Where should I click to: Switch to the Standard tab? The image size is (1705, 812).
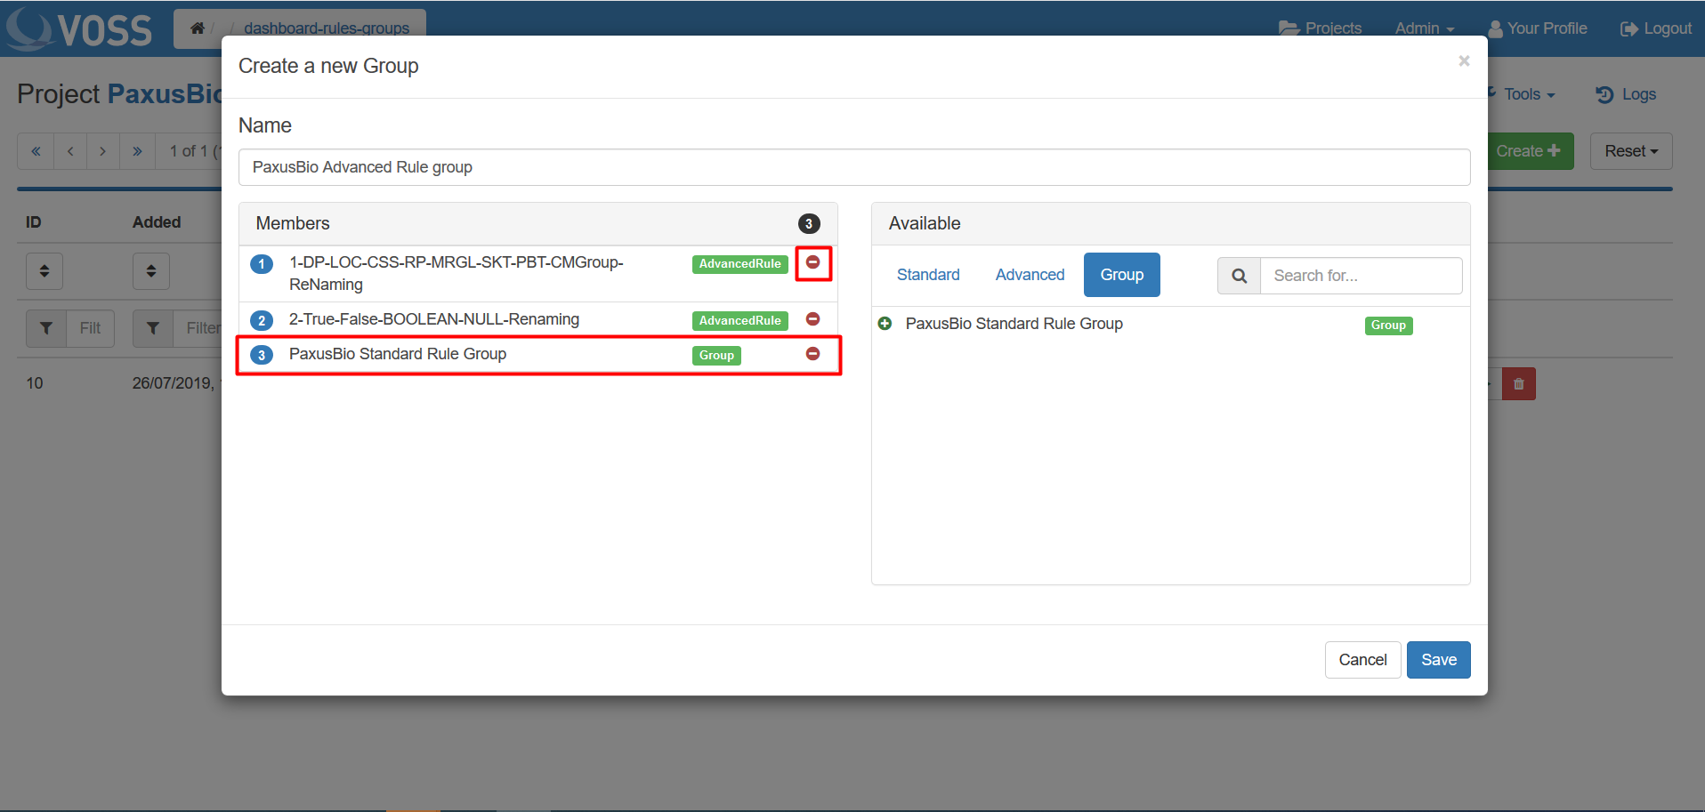928,275
